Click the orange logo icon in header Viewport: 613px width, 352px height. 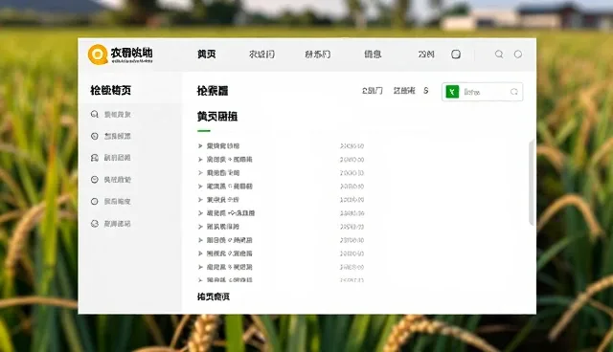click(98, 55)
